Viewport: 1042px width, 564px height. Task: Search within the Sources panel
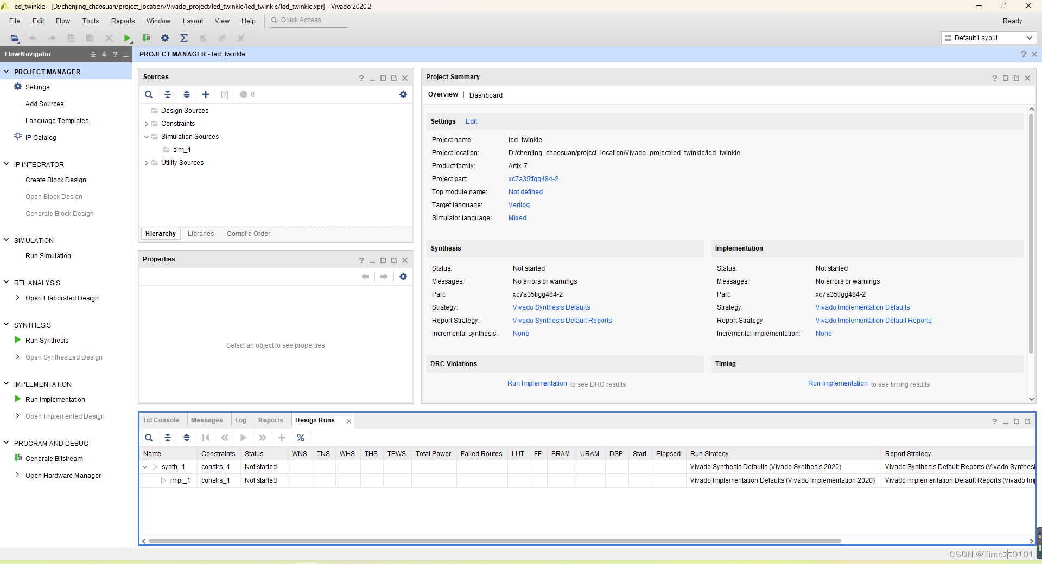point(149,94)
